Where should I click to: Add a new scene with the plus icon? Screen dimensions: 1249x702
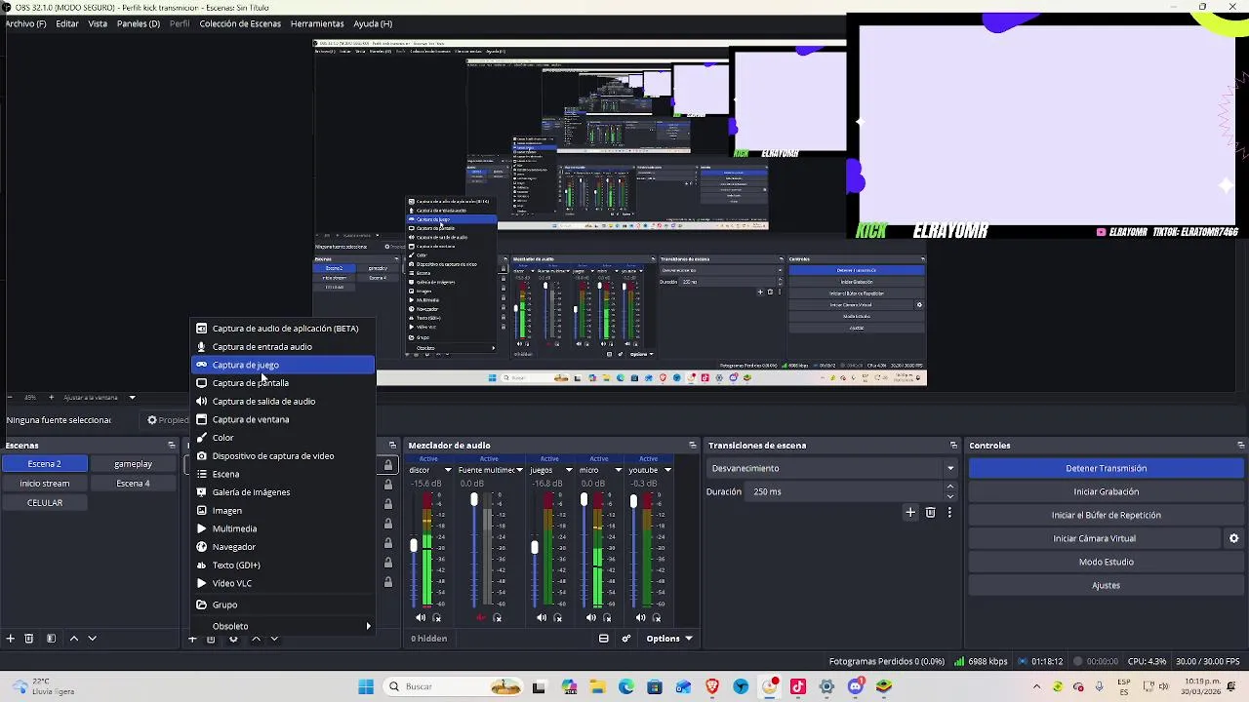(10, 639)
